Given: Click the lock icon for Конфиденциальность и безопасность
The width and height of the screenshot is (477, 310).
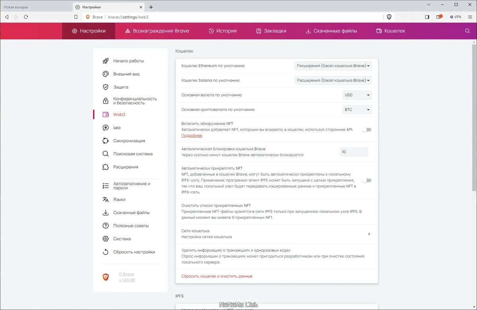Looking at the screenshot, I should (x=106, y=101).
